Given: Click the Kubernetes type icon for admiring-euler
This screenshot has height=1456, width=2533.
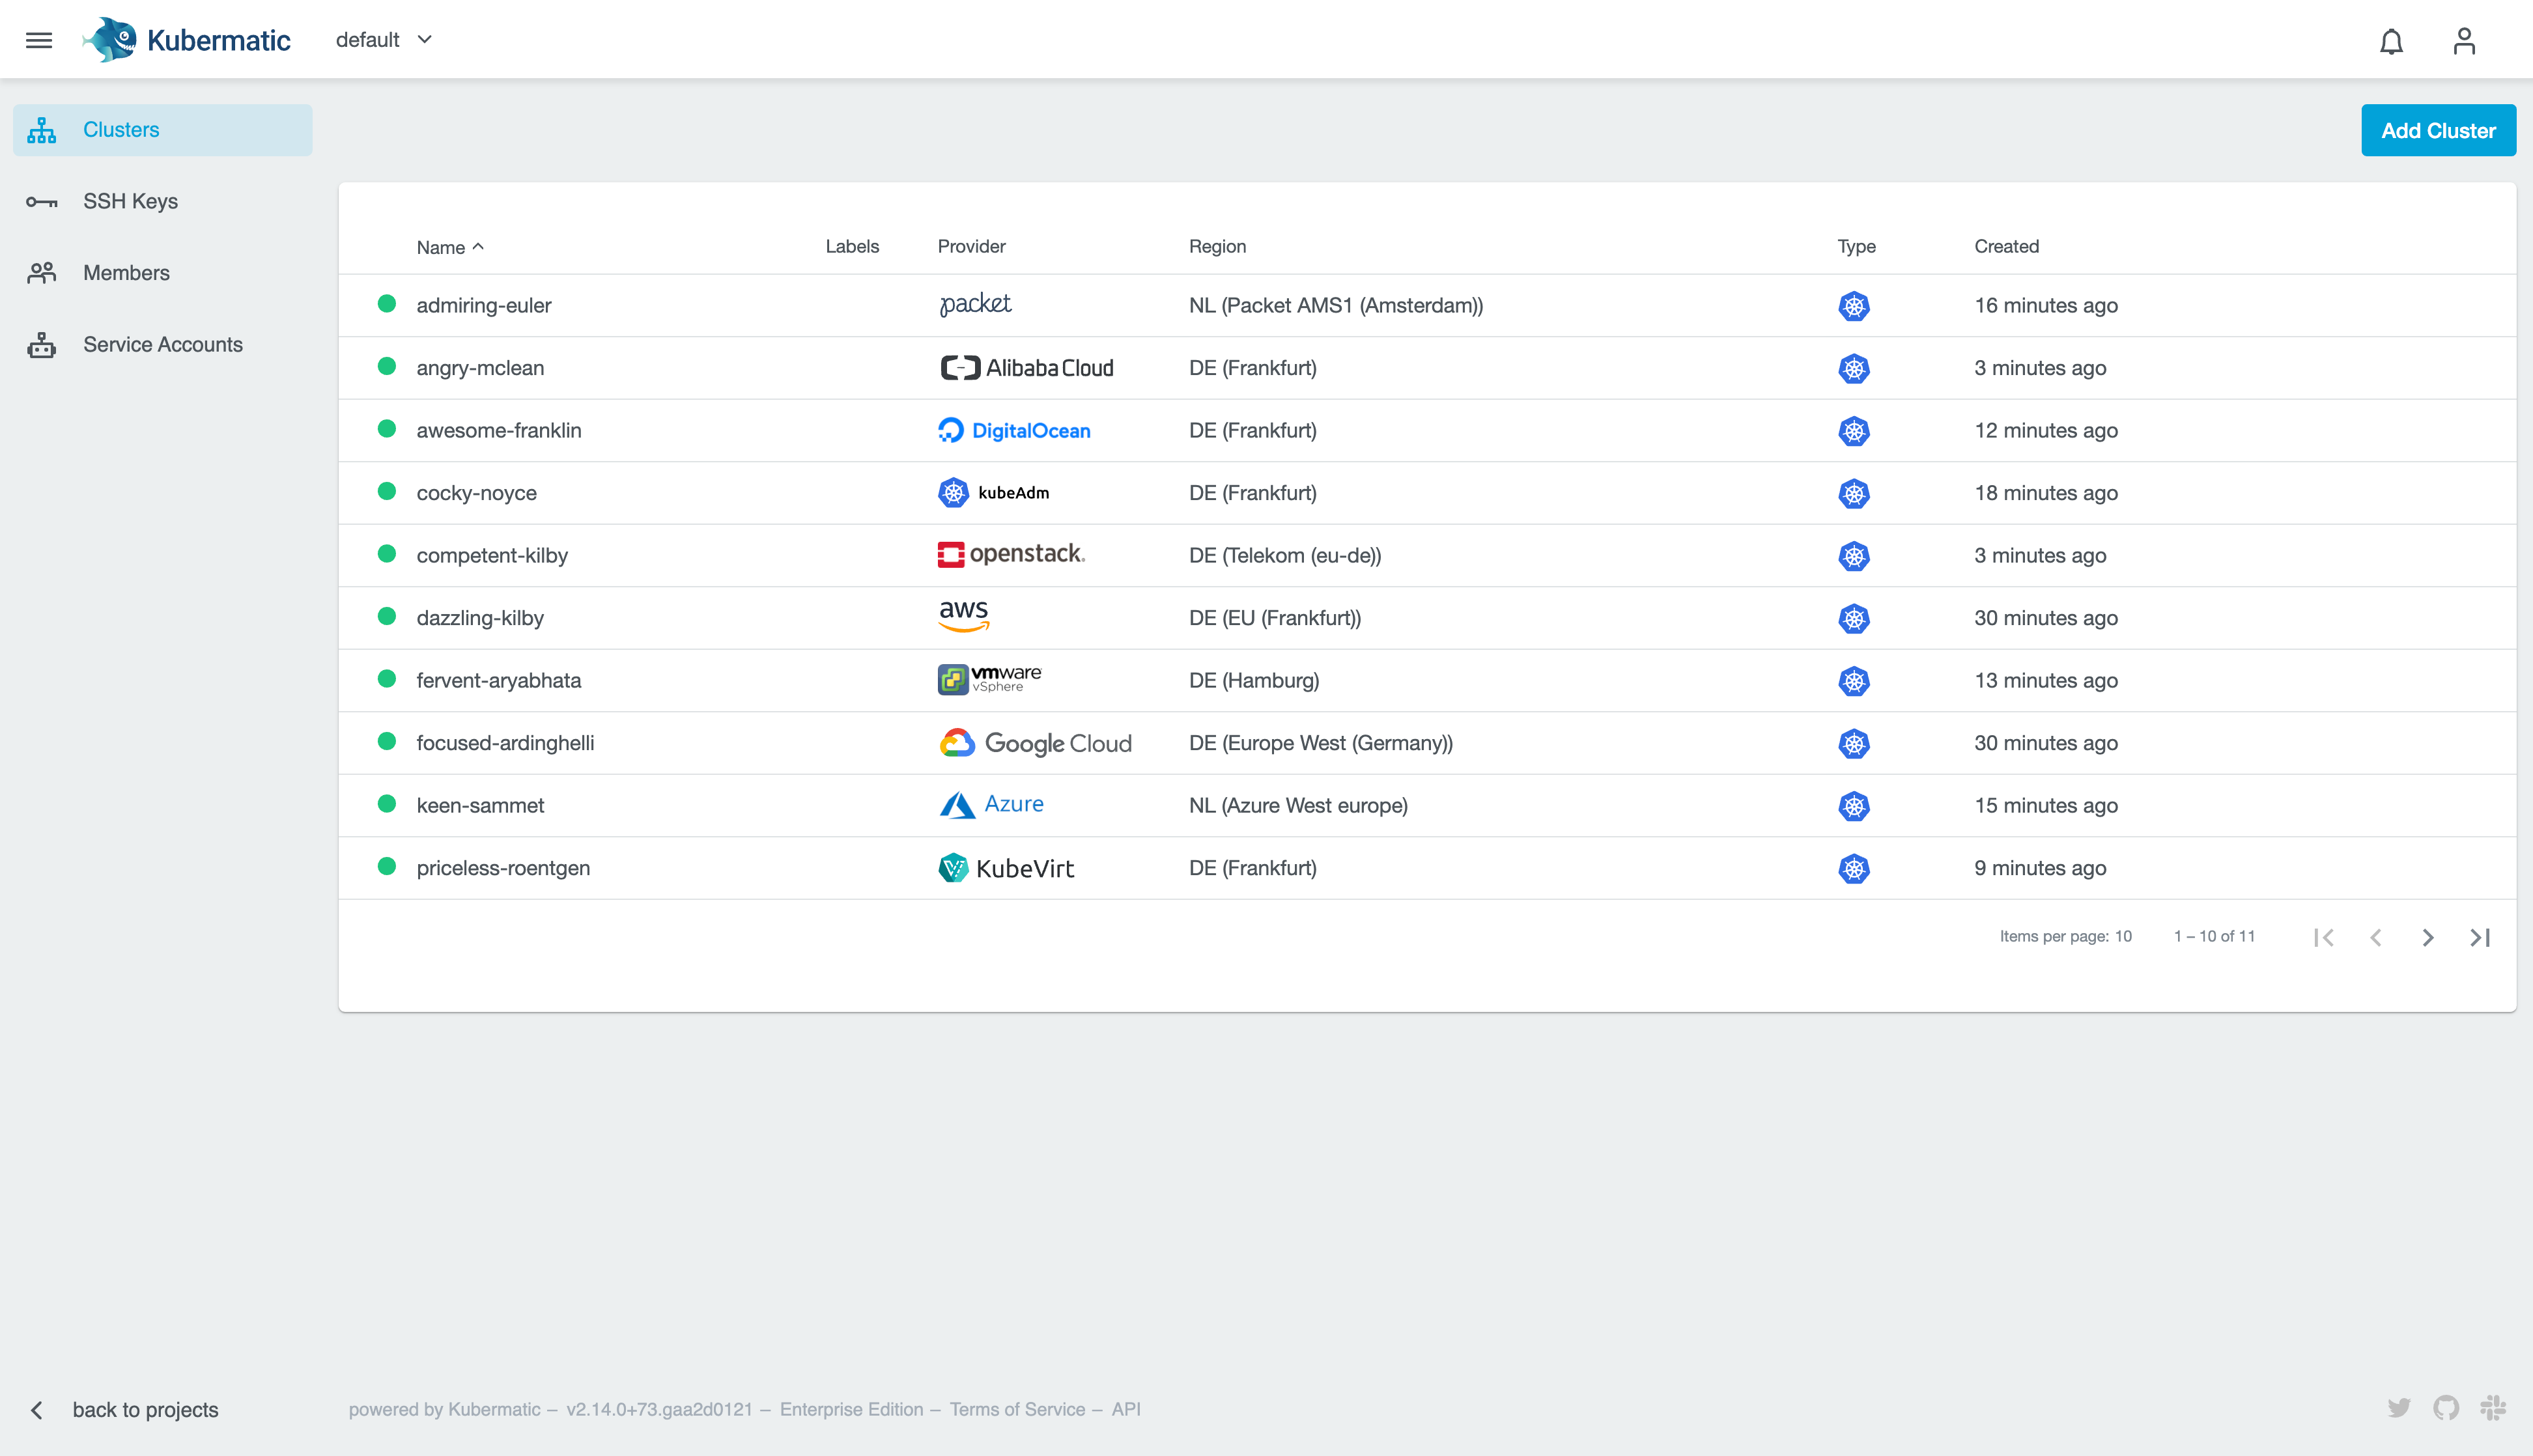Looking at the screenshot, I should [x=1854, y=306].
